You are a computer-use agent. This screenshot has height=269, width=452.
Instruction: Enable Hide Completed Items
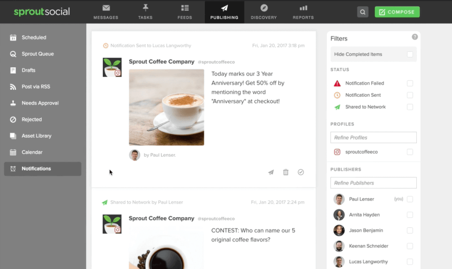point(410,54)
